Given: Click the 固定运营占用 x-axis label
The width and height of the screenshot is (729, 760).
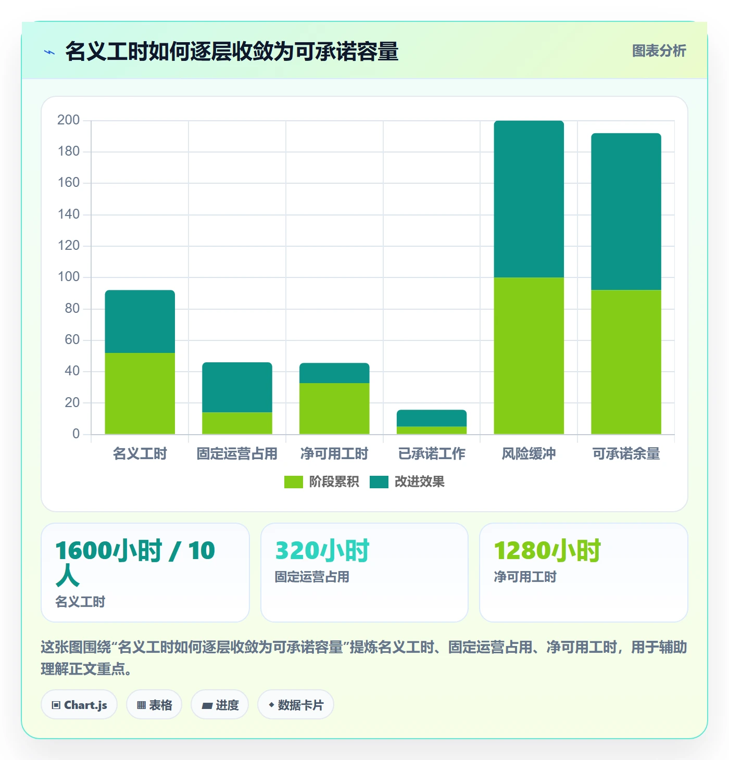Looking at the screenshot, I should 237,454.
